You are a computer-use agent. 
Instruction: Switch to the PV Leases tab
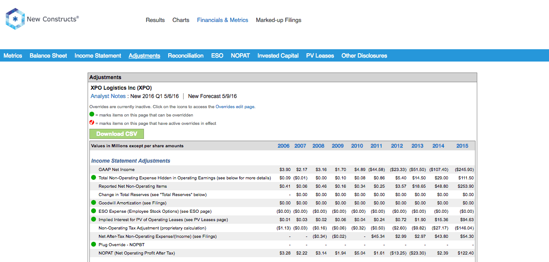tap(320, 56)
